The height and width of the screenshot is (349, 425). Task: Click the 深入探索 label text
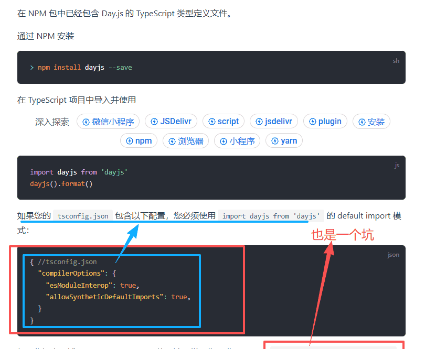[51, 121]
